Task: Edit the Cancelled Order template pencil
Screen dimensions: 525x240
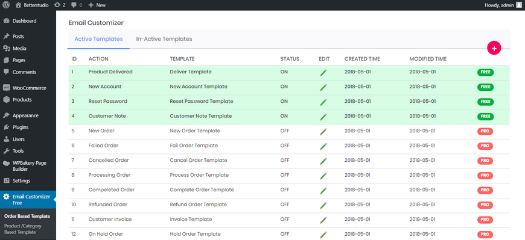Action: pyautogui.click(x=323, y=161)
